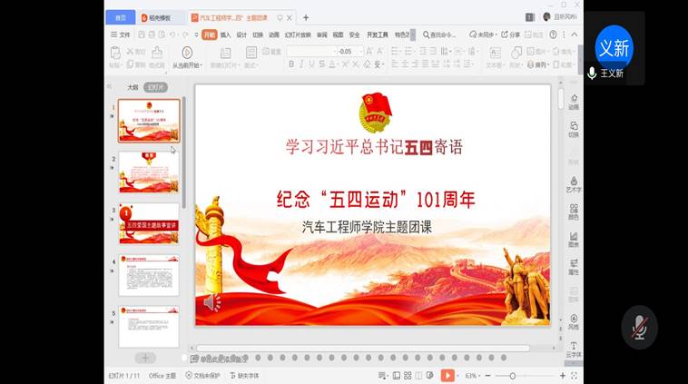This screenshot has width=688, height=384.
Task: Add new slide with plus button
Action: click(x=145, y=358)
